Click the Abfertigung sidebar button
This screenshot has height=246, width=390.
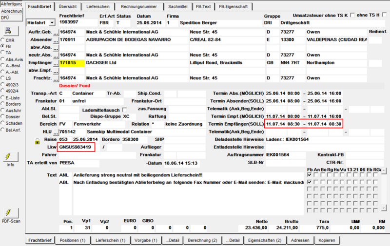pos(11,4)
